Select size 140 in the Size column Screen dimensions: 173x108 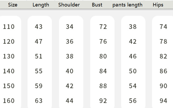pyautogui.click(x=9, y=71)
